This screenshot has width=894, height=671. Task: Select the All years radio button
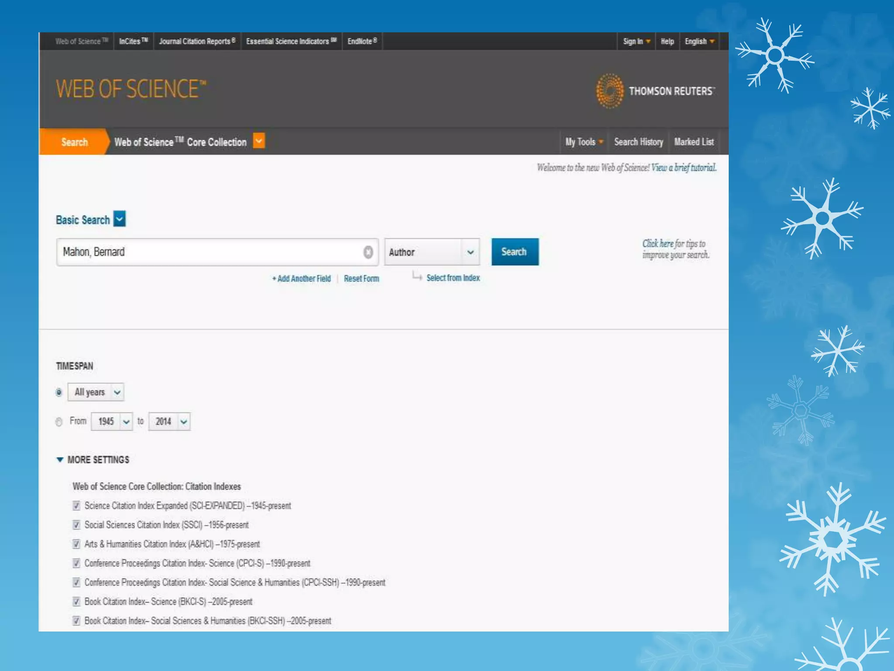pyautogui.click(x=59, y=392)
